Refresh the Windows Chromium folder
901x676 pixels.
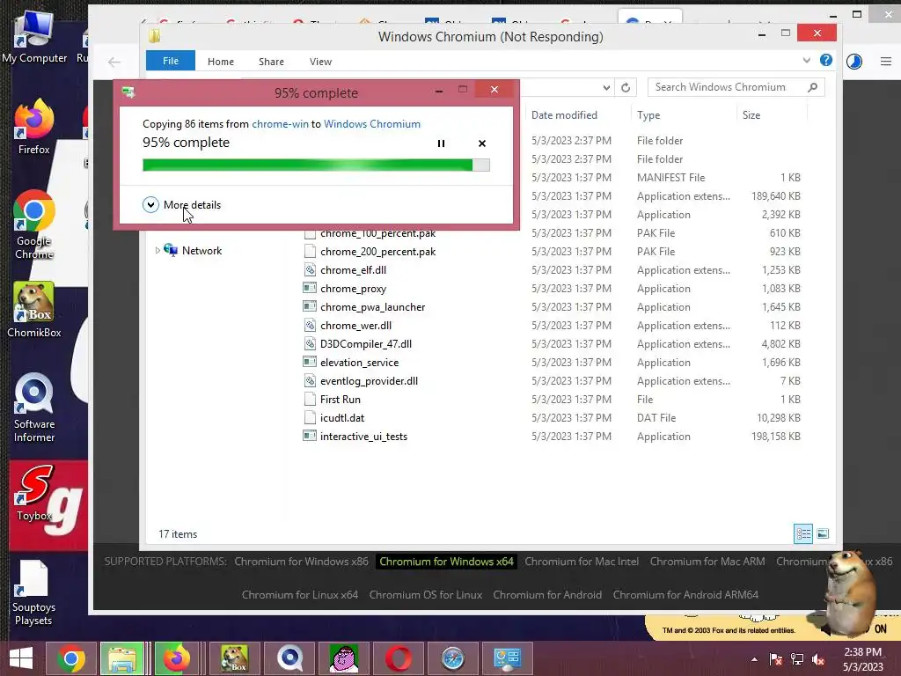click(626, 87)
